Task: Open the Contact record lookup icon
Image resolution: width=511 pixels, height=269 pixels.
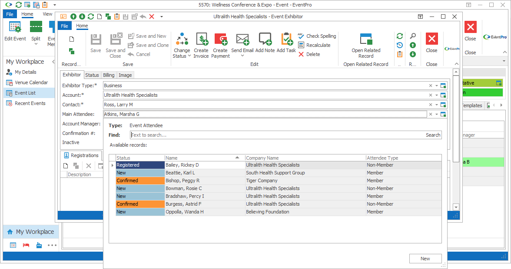Action: pyautogui.click(x=443, y=105)
